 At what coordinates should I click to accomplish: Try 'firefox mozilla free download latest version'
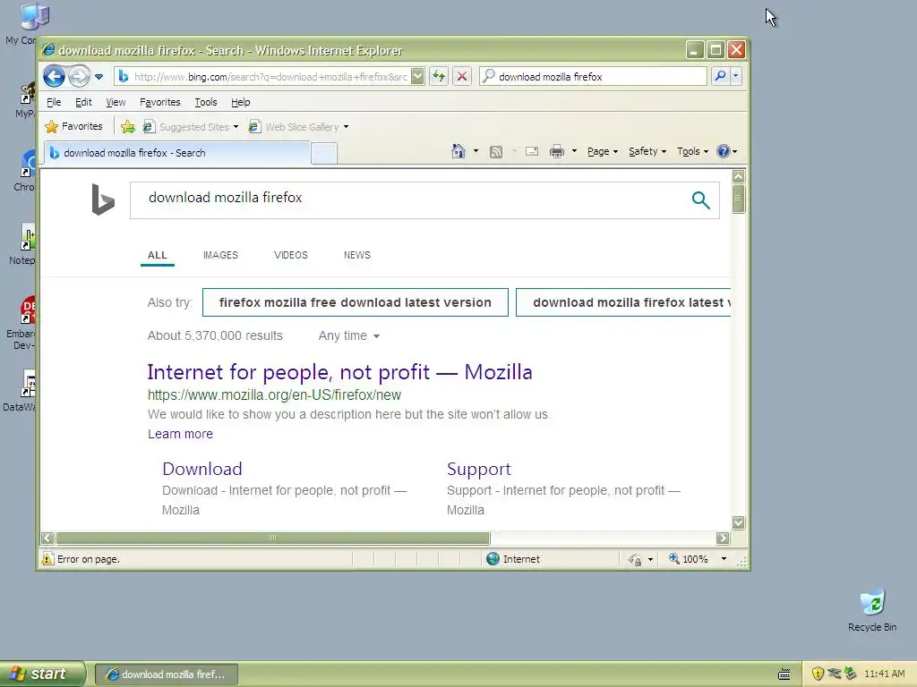pos(355,302)
